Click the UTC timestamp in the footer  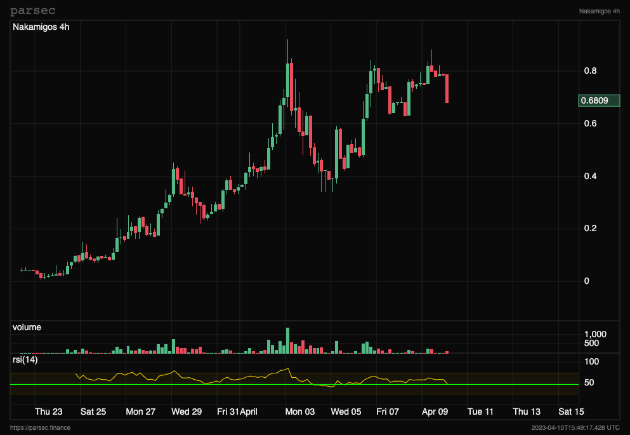[575, 428]
